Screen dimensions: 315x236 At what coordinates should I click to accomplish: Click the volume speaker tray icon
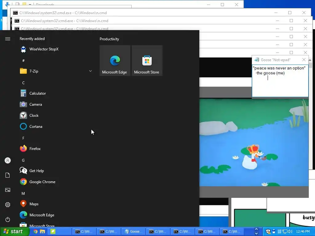click(x=290, y=231)
